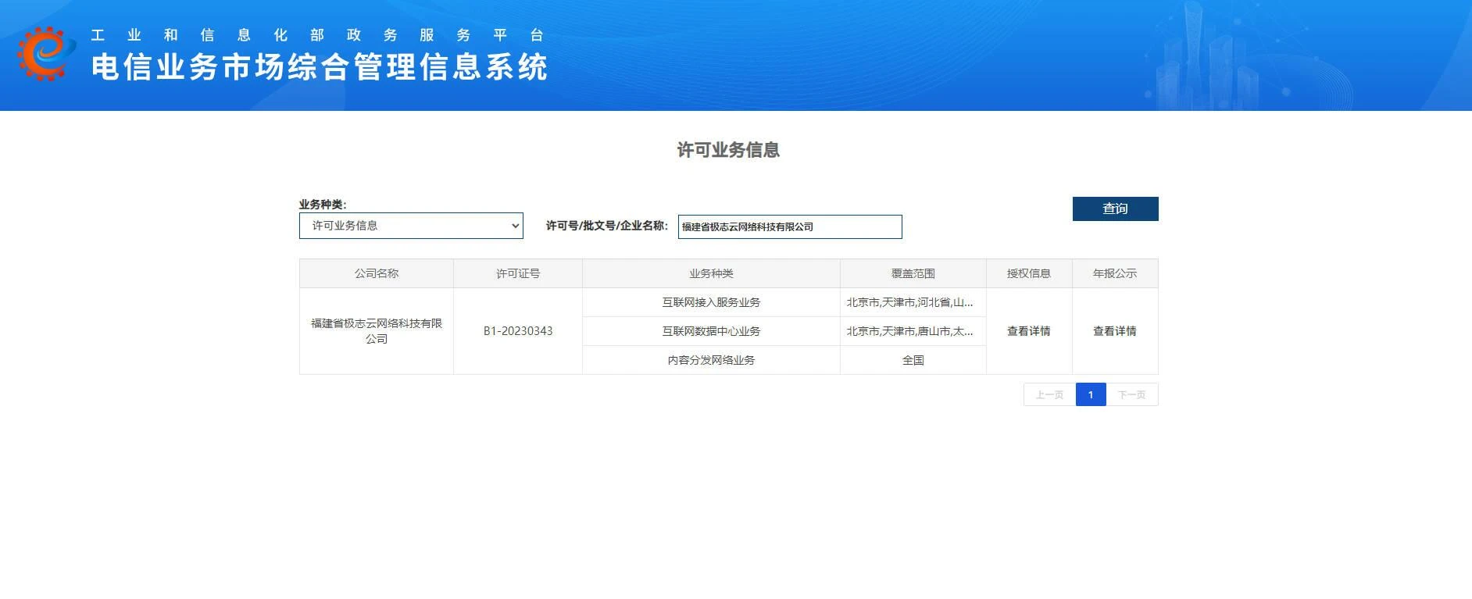Click the 电信业务市场综合管理信息系统 header title
1472x599 pixels.
[319, 67]
